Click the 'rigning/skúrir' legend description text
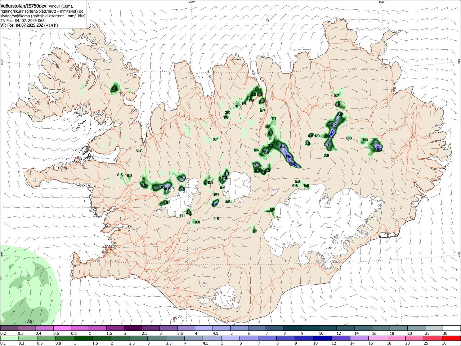The width and height of the screenshot is (461, 346). coord(12,11)
